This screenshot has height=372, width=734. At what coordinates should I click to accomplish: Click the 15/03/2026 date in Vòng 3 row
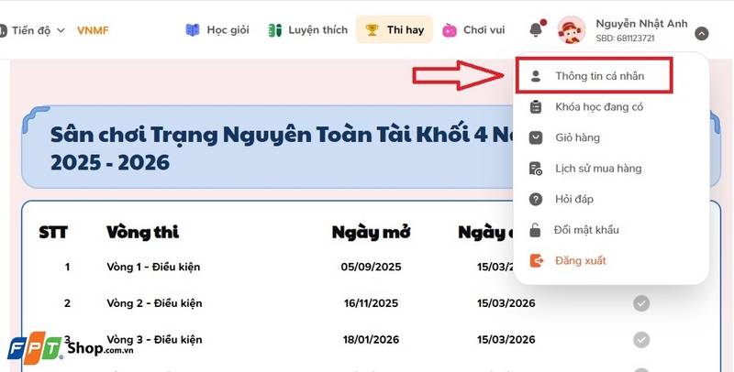click(506, 340)
